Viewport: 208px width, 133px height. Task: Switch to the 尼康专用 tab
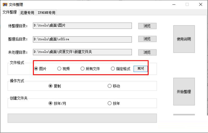point(27,12)
